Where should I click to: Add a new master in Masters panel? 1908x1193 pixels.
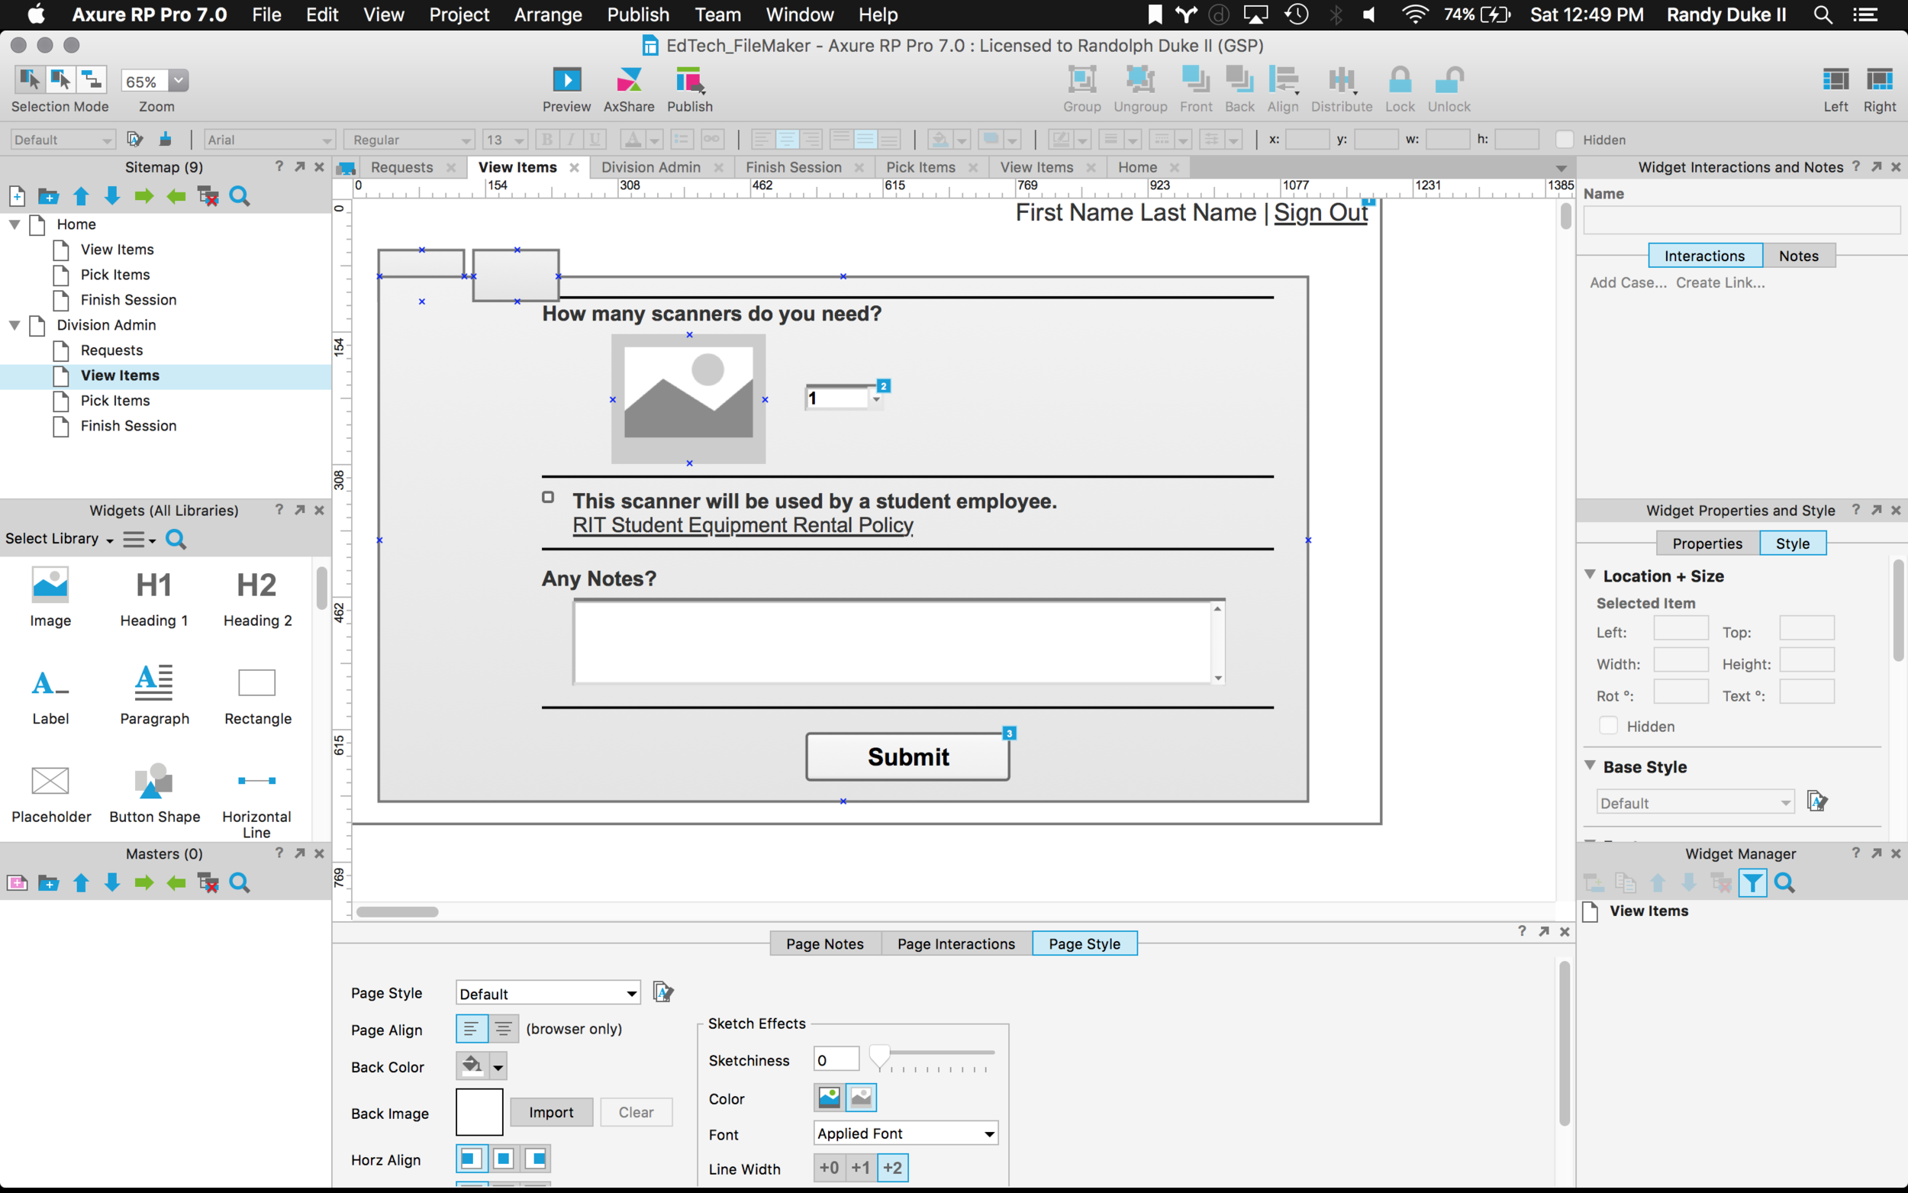coord(17,883)
